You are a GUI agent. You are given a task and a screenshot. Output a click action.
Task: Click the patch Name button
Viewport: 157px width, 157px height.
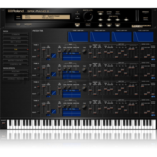pyautogui.click(x=18, y=18)
